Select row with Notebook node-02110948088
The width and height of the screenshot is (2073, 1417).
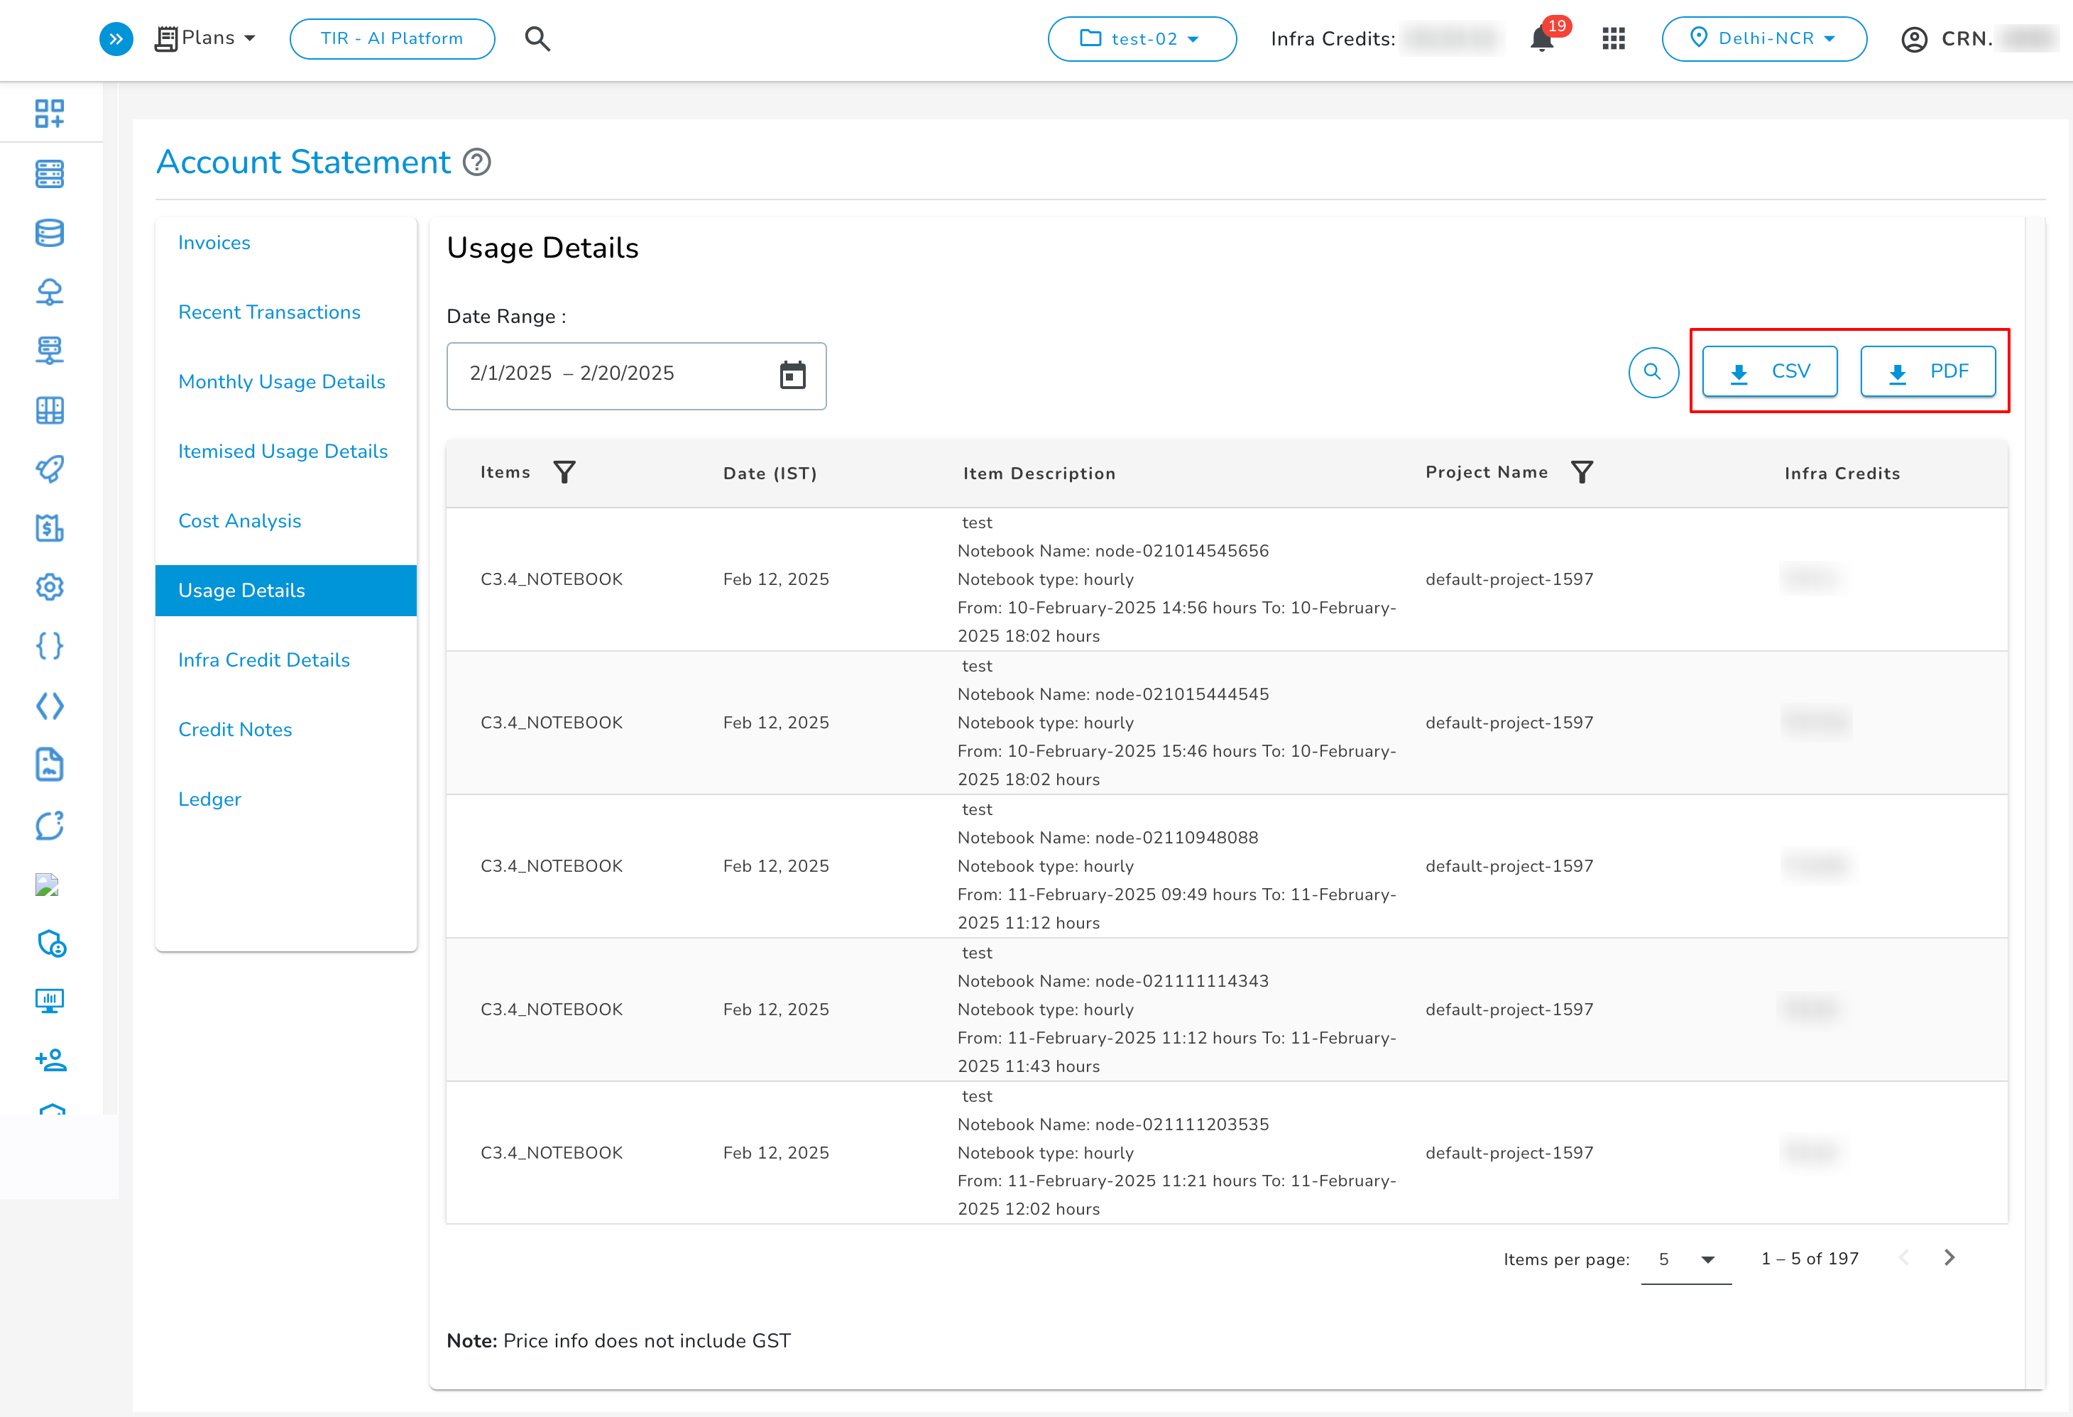(1227, 867)
